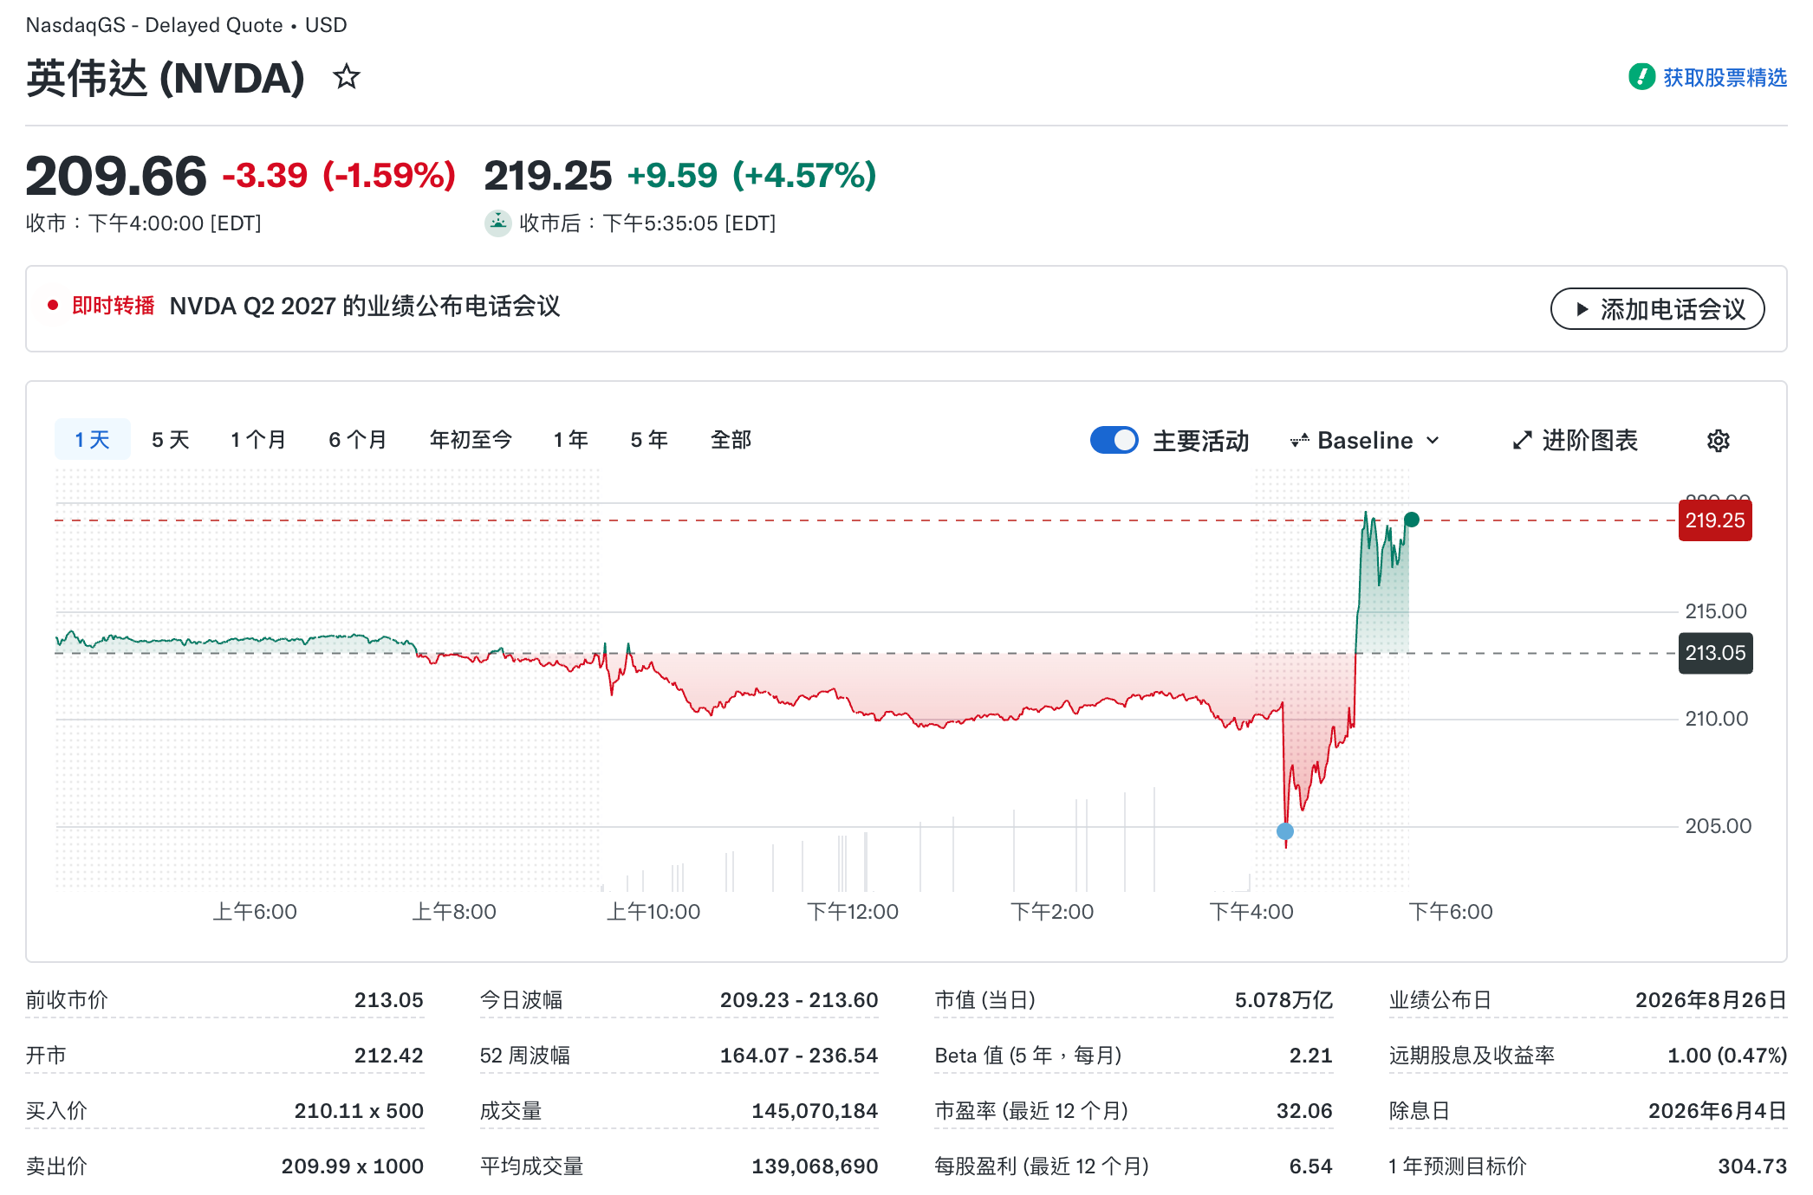Click the 添加电话会议 button
The image size is (1813, 1195).
coord(1657,309)
